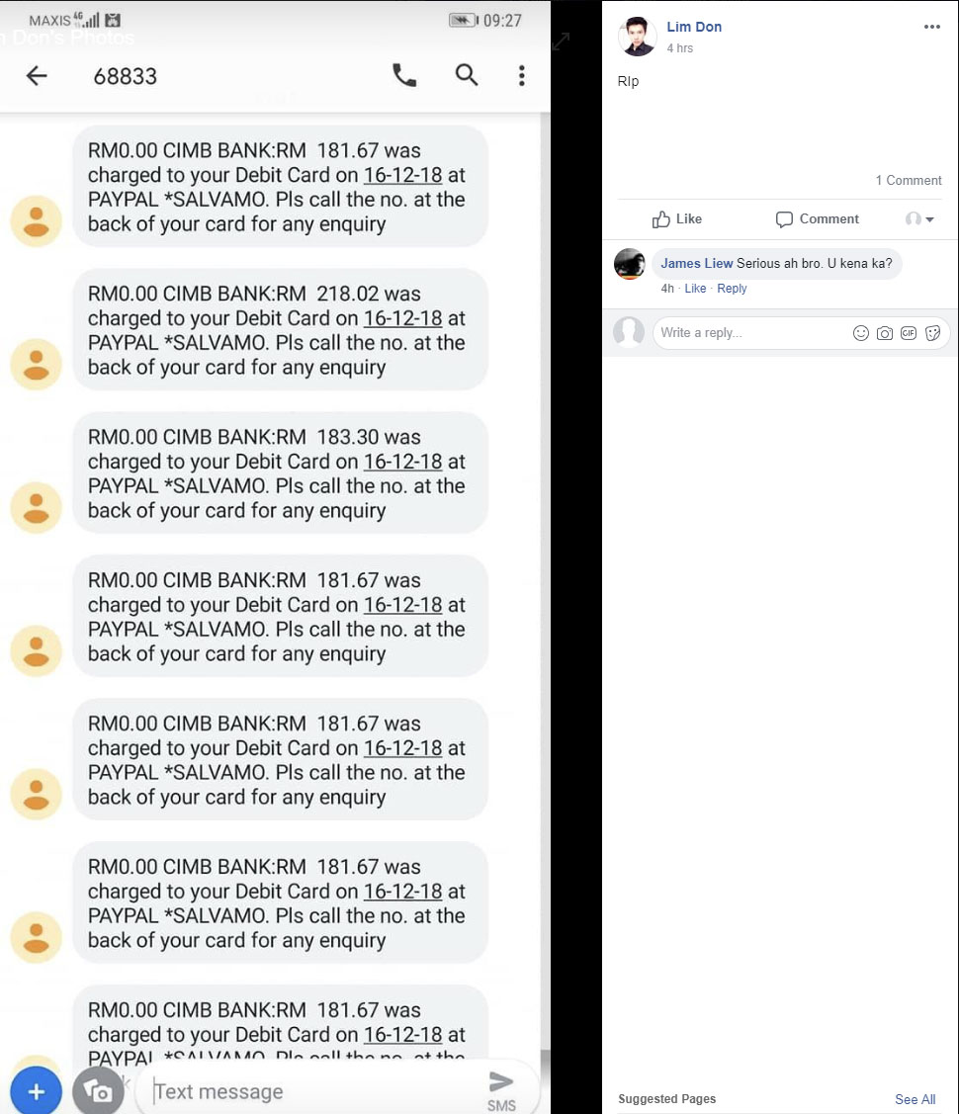Open the three-dot overflow menu in SMS
This screenshot has height=1114, width=959.
point(521,75)
